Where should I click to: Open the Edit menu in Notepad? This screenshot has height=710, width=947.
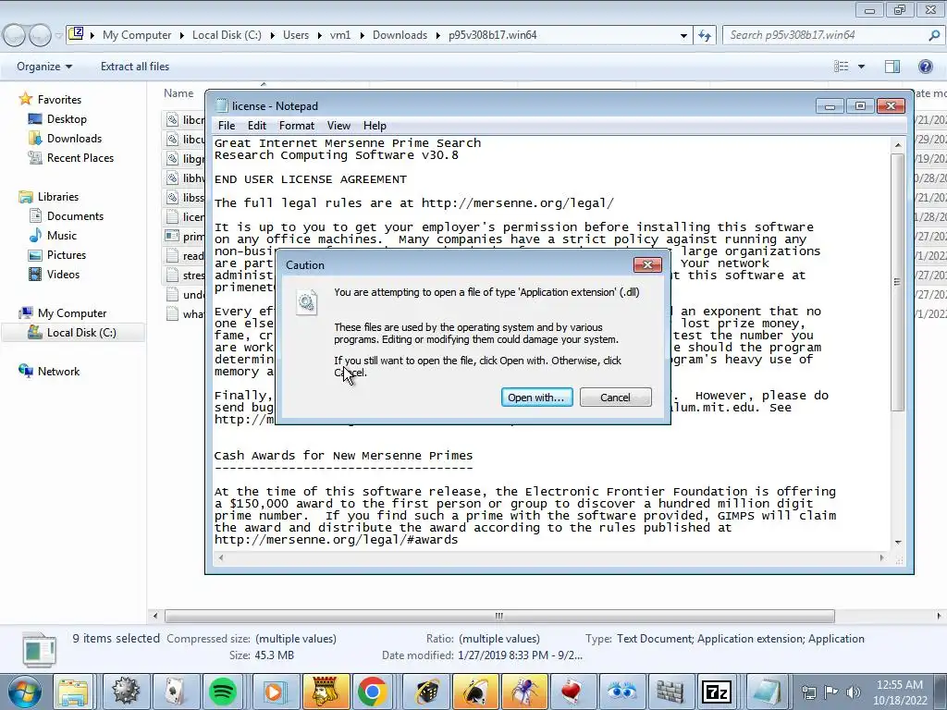coord(257,126)
